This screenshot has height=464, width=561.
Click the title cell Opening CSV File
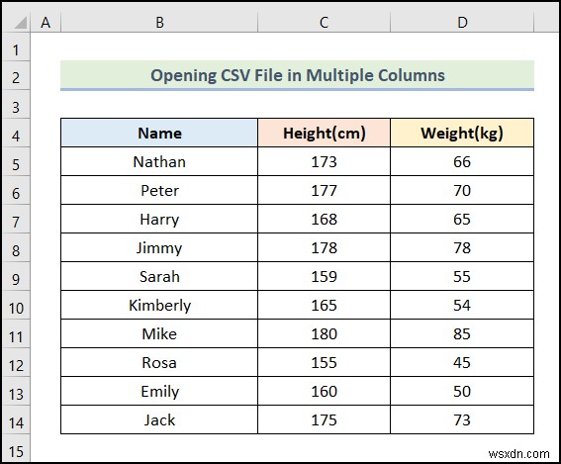click(x=297, y=75)
